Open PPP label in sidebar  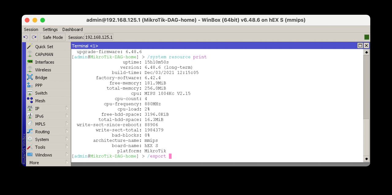(x=39, y=85)
